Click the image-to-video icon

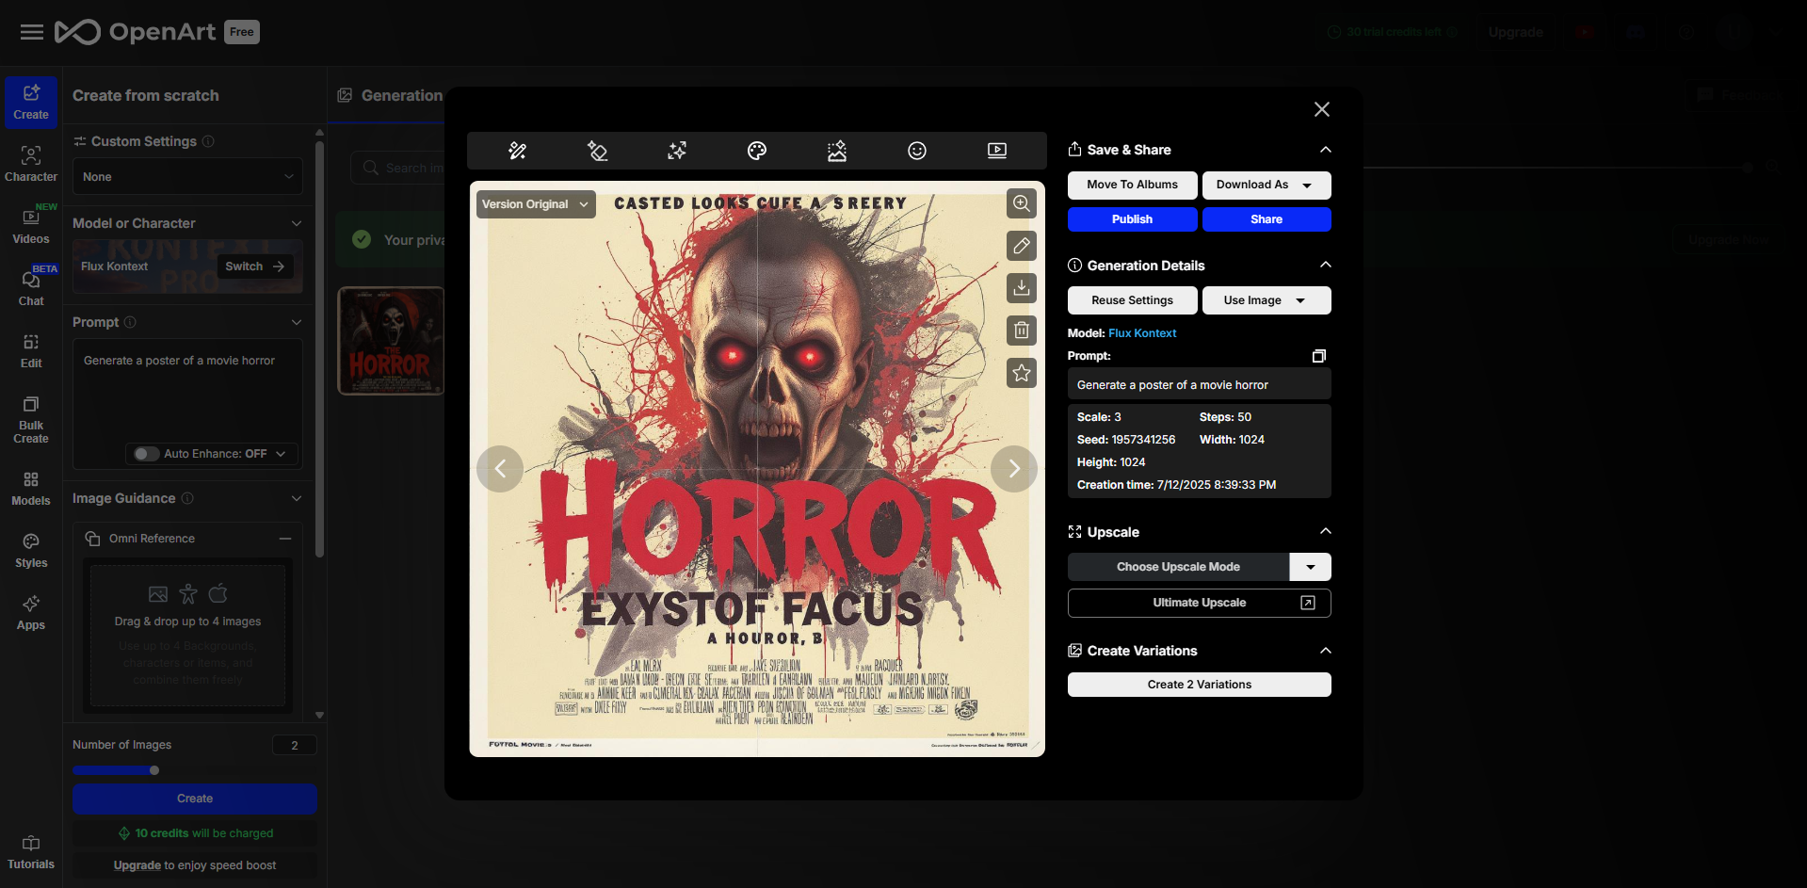(997, 150)
